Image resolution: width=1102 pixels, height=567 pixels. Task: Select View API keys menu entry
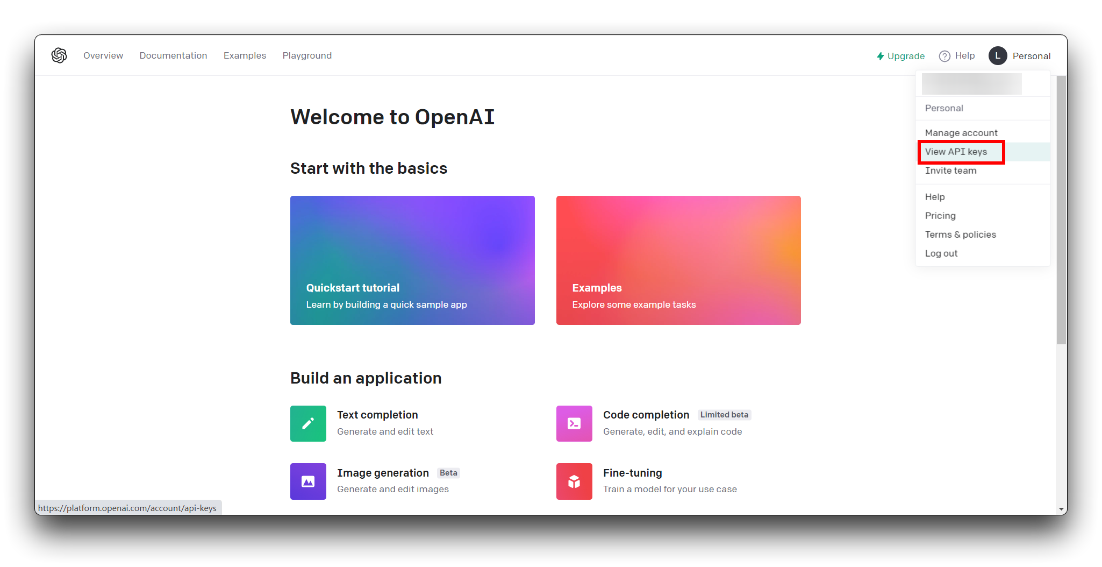pos(983,152)
